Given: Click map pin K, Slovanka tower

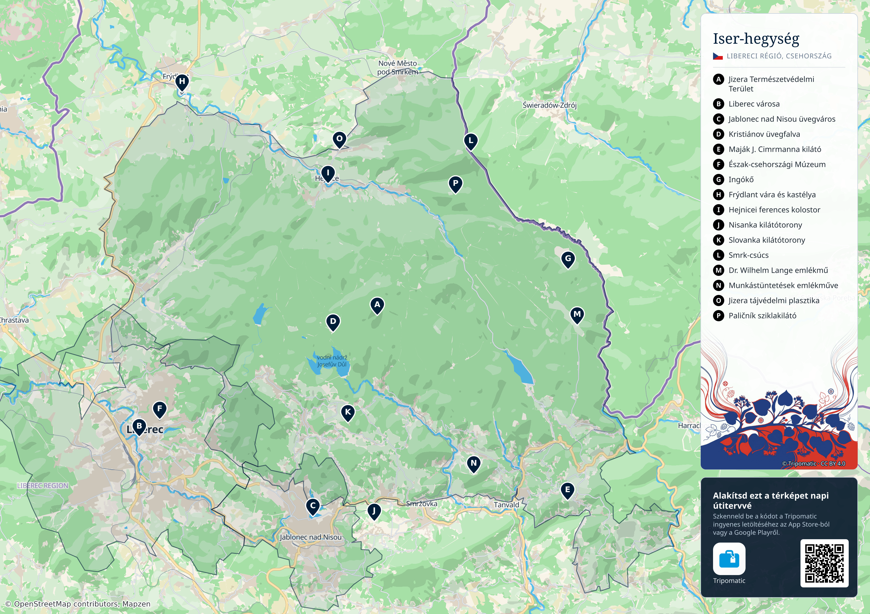Looking at the screenshot, I should click(x=348, y=413).
